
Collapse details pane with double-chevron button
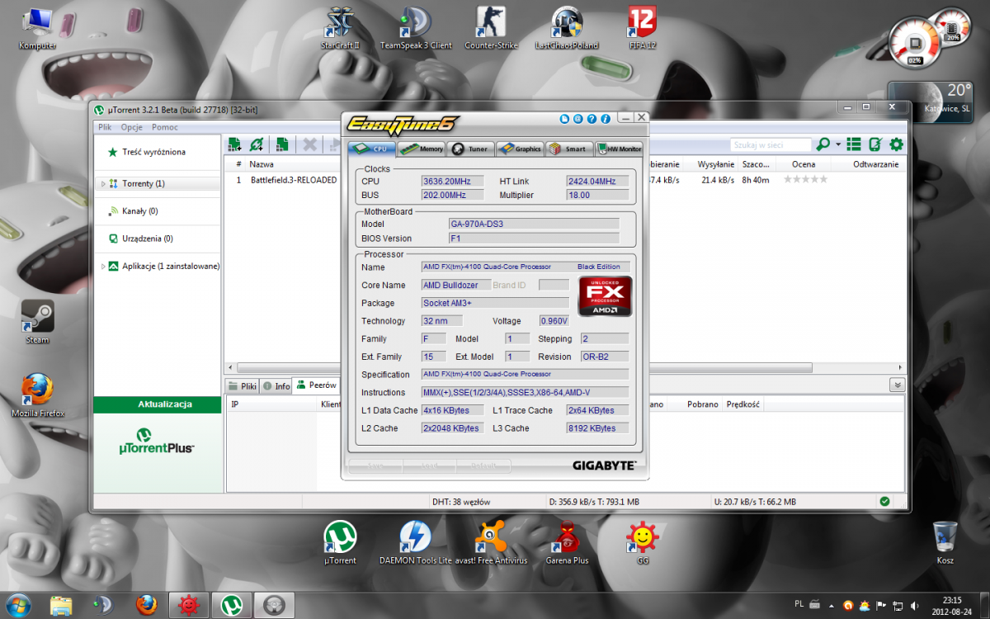point(897,385)
